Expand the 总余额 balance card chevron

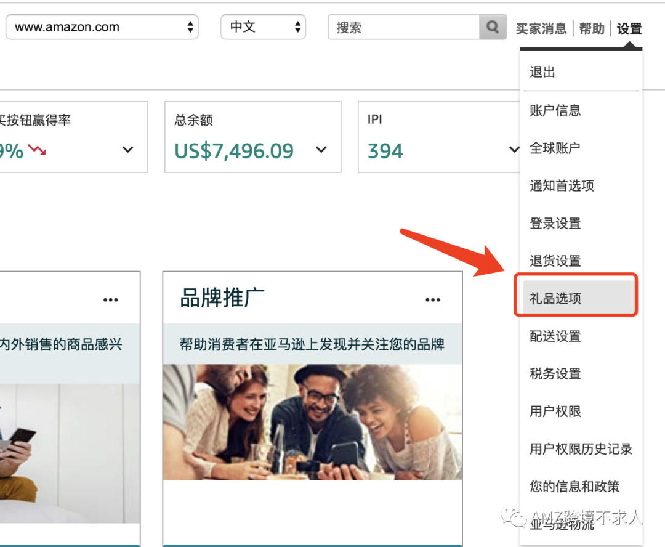point(321,150)
